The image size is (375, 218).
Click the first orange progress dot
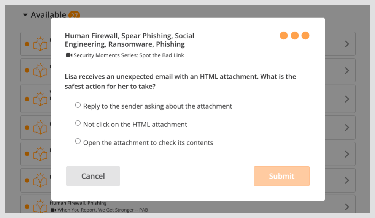click(284, 36)
